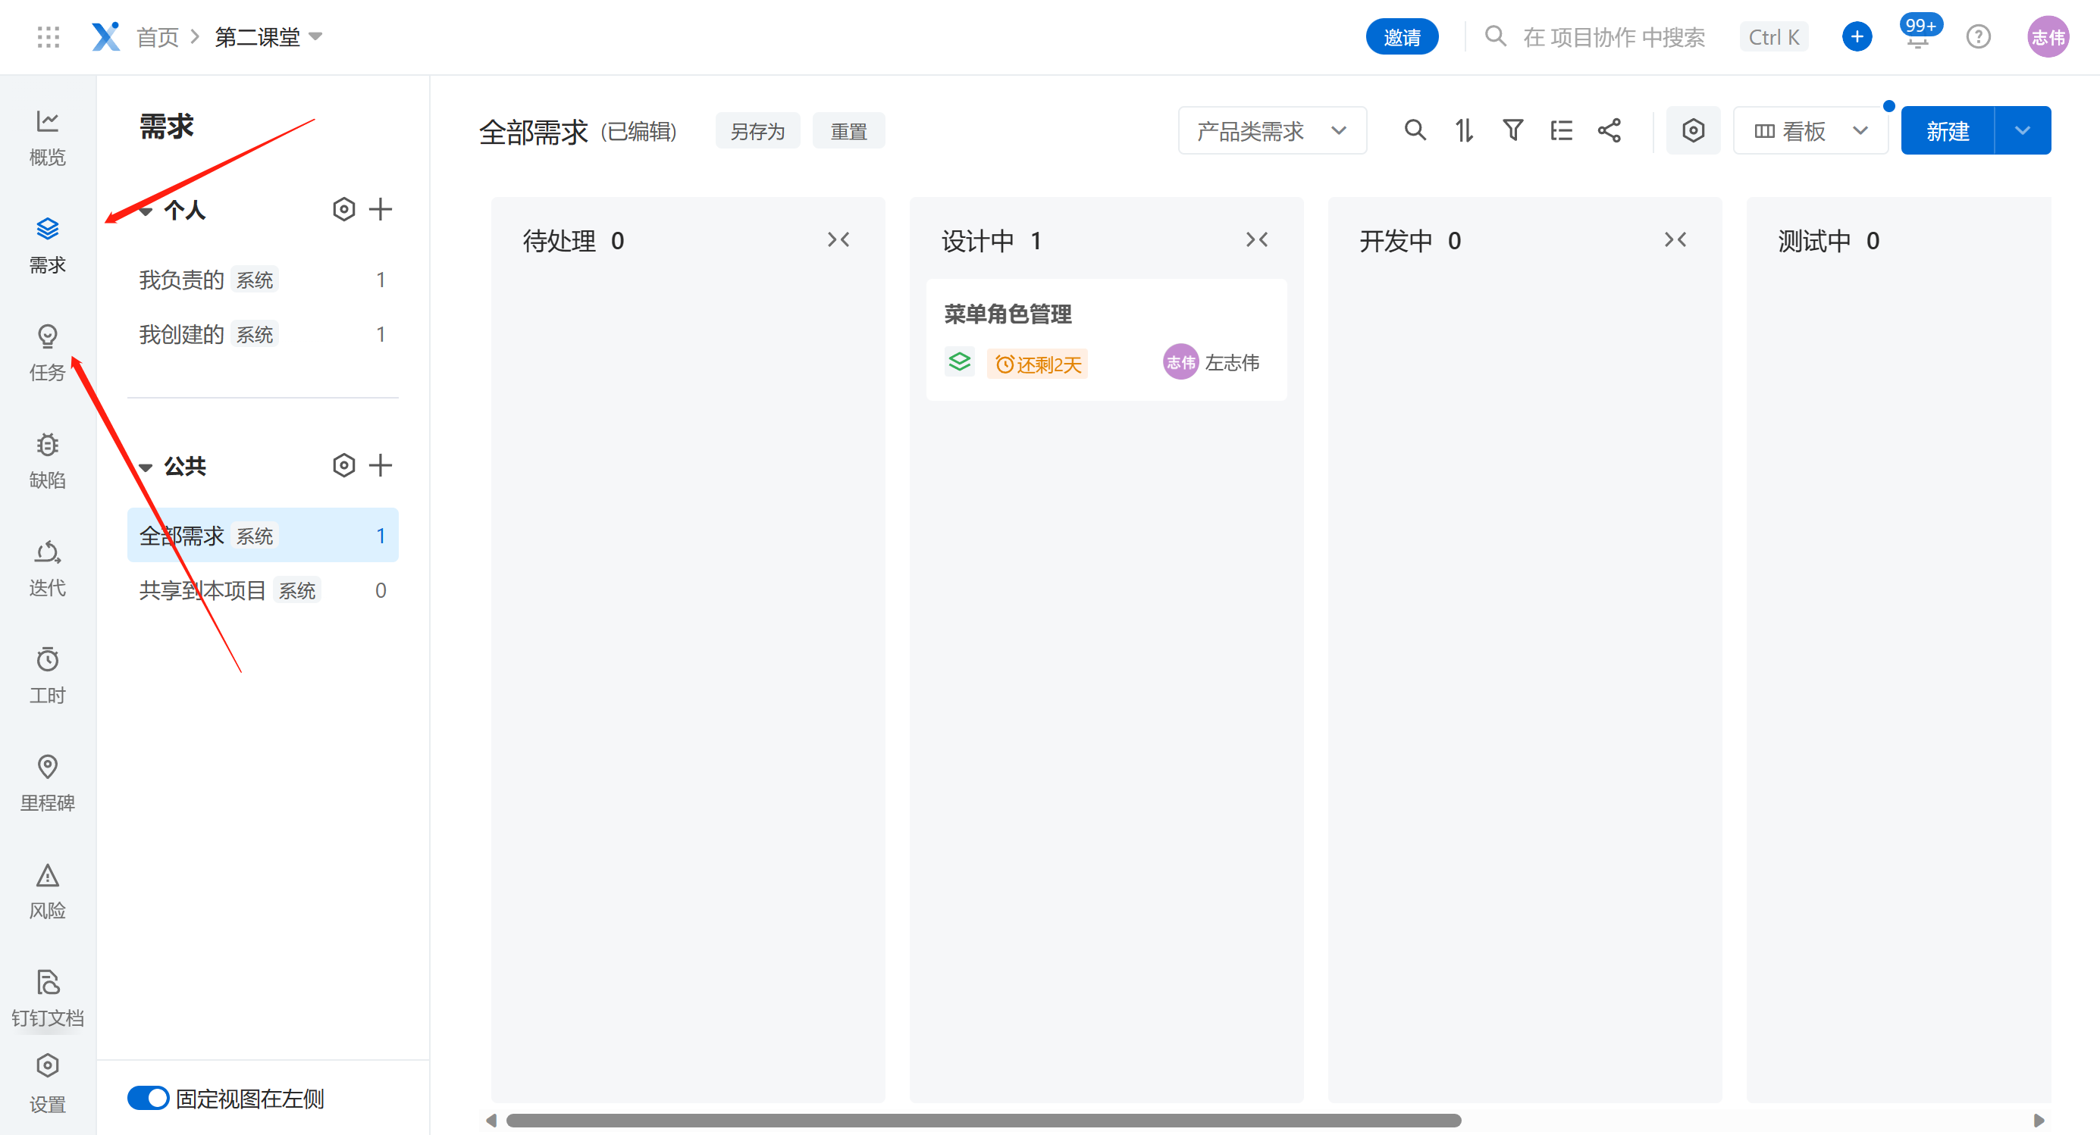Click the sort arrows icon in toolbar
Image resolution: width=2100 pixels, height=1135 pixels.
tap(1464, 130)
